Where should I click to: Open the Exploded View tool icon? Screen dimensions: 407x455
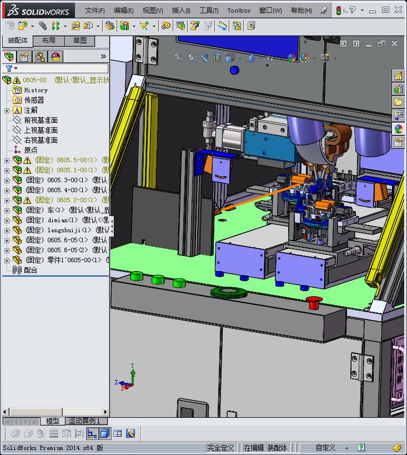(194, 26)
